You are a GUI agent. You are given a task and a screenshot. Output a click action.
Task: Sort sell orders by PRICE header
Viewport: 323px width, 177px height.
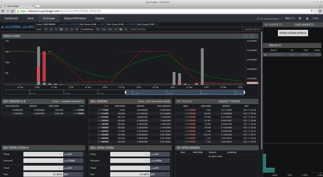tap(106, 106)
